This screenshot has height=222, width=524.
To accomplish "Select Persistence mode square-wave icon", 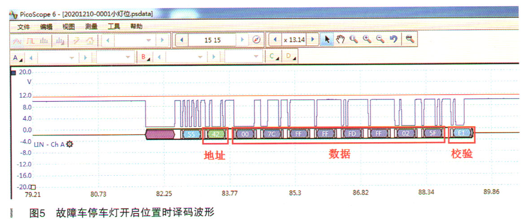I will point(31,41).
